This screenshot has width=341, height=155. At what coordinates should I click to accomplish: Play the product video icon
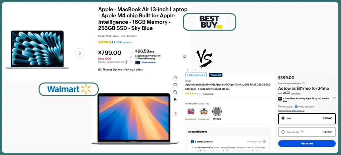tap(175, 99)
